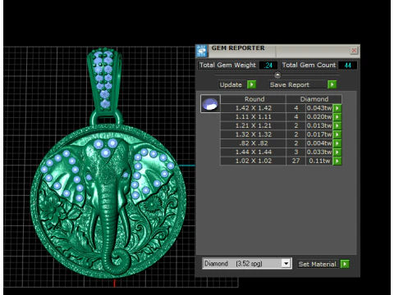Click the Total Gem Weight value .24

coord(268,66)
